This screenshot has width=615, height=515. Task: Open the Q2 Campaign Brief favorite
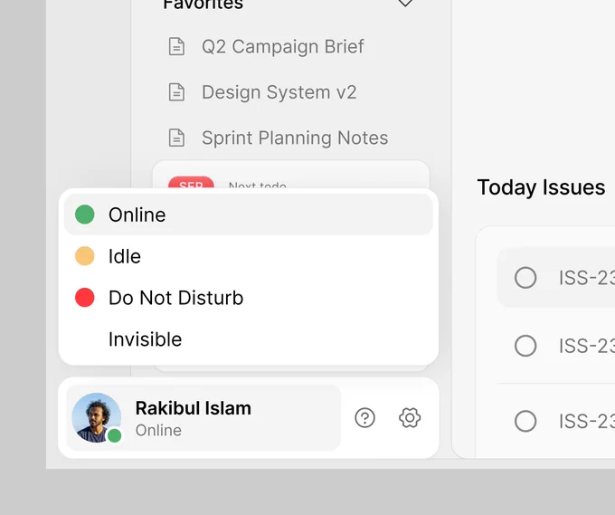point(282,46)
